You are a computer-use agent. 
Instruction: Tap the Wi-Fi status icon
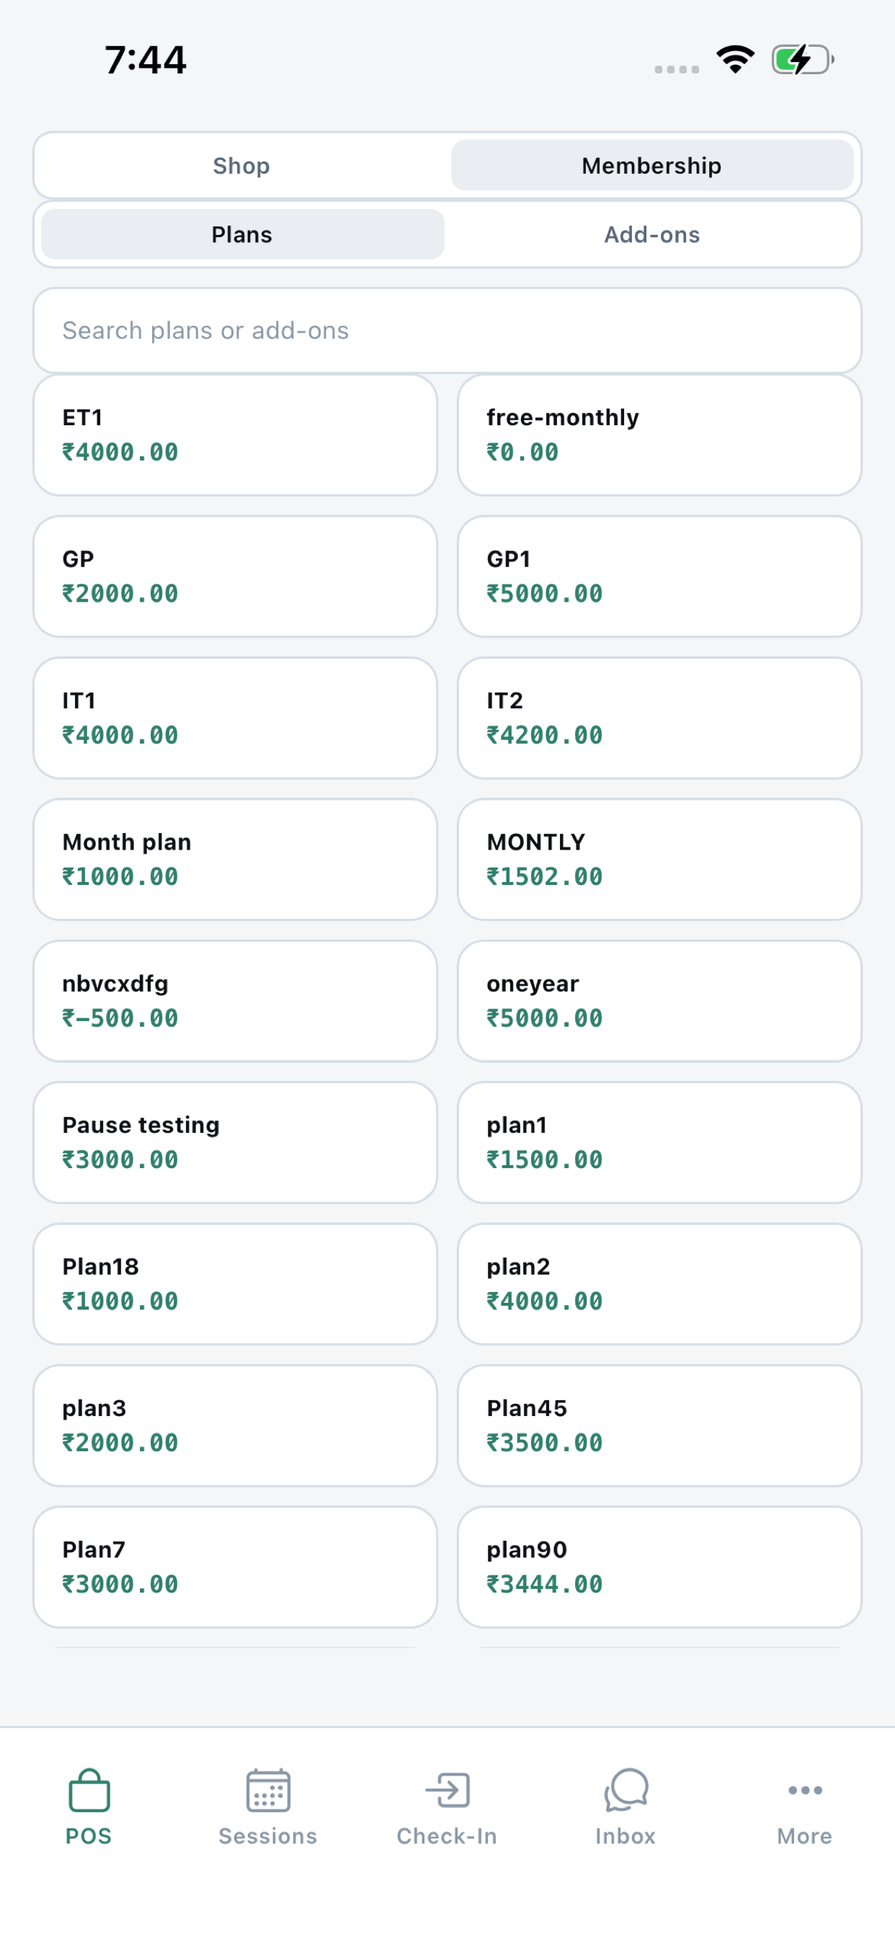click(735, 59)
